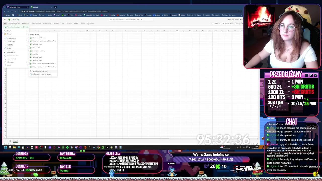Expand the Utwórz kopię submenu arrow
This screenshot has height=181, width=322.
click(x=27, y=42)
